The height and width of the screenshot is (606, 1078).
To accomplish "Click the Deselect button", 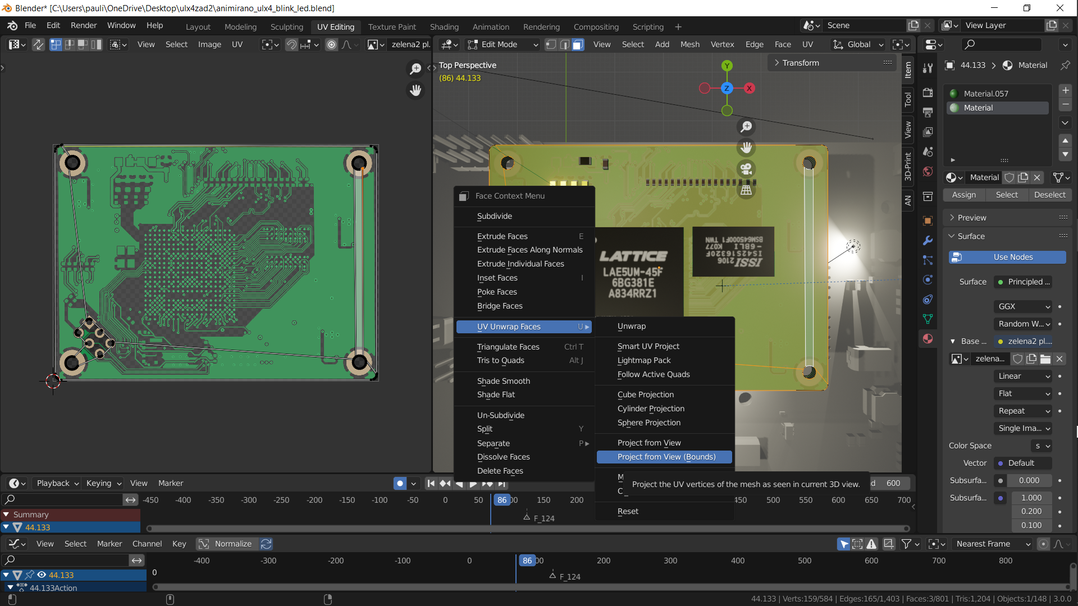I will (x=1049, y=195).
